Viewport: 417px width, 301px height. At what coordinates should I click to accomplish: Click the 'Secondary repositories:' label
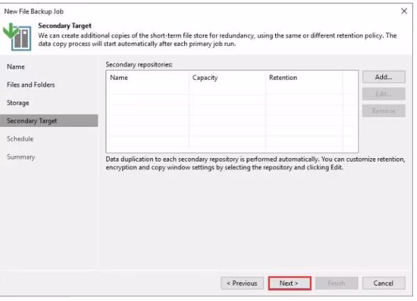[x=139, y=64]
